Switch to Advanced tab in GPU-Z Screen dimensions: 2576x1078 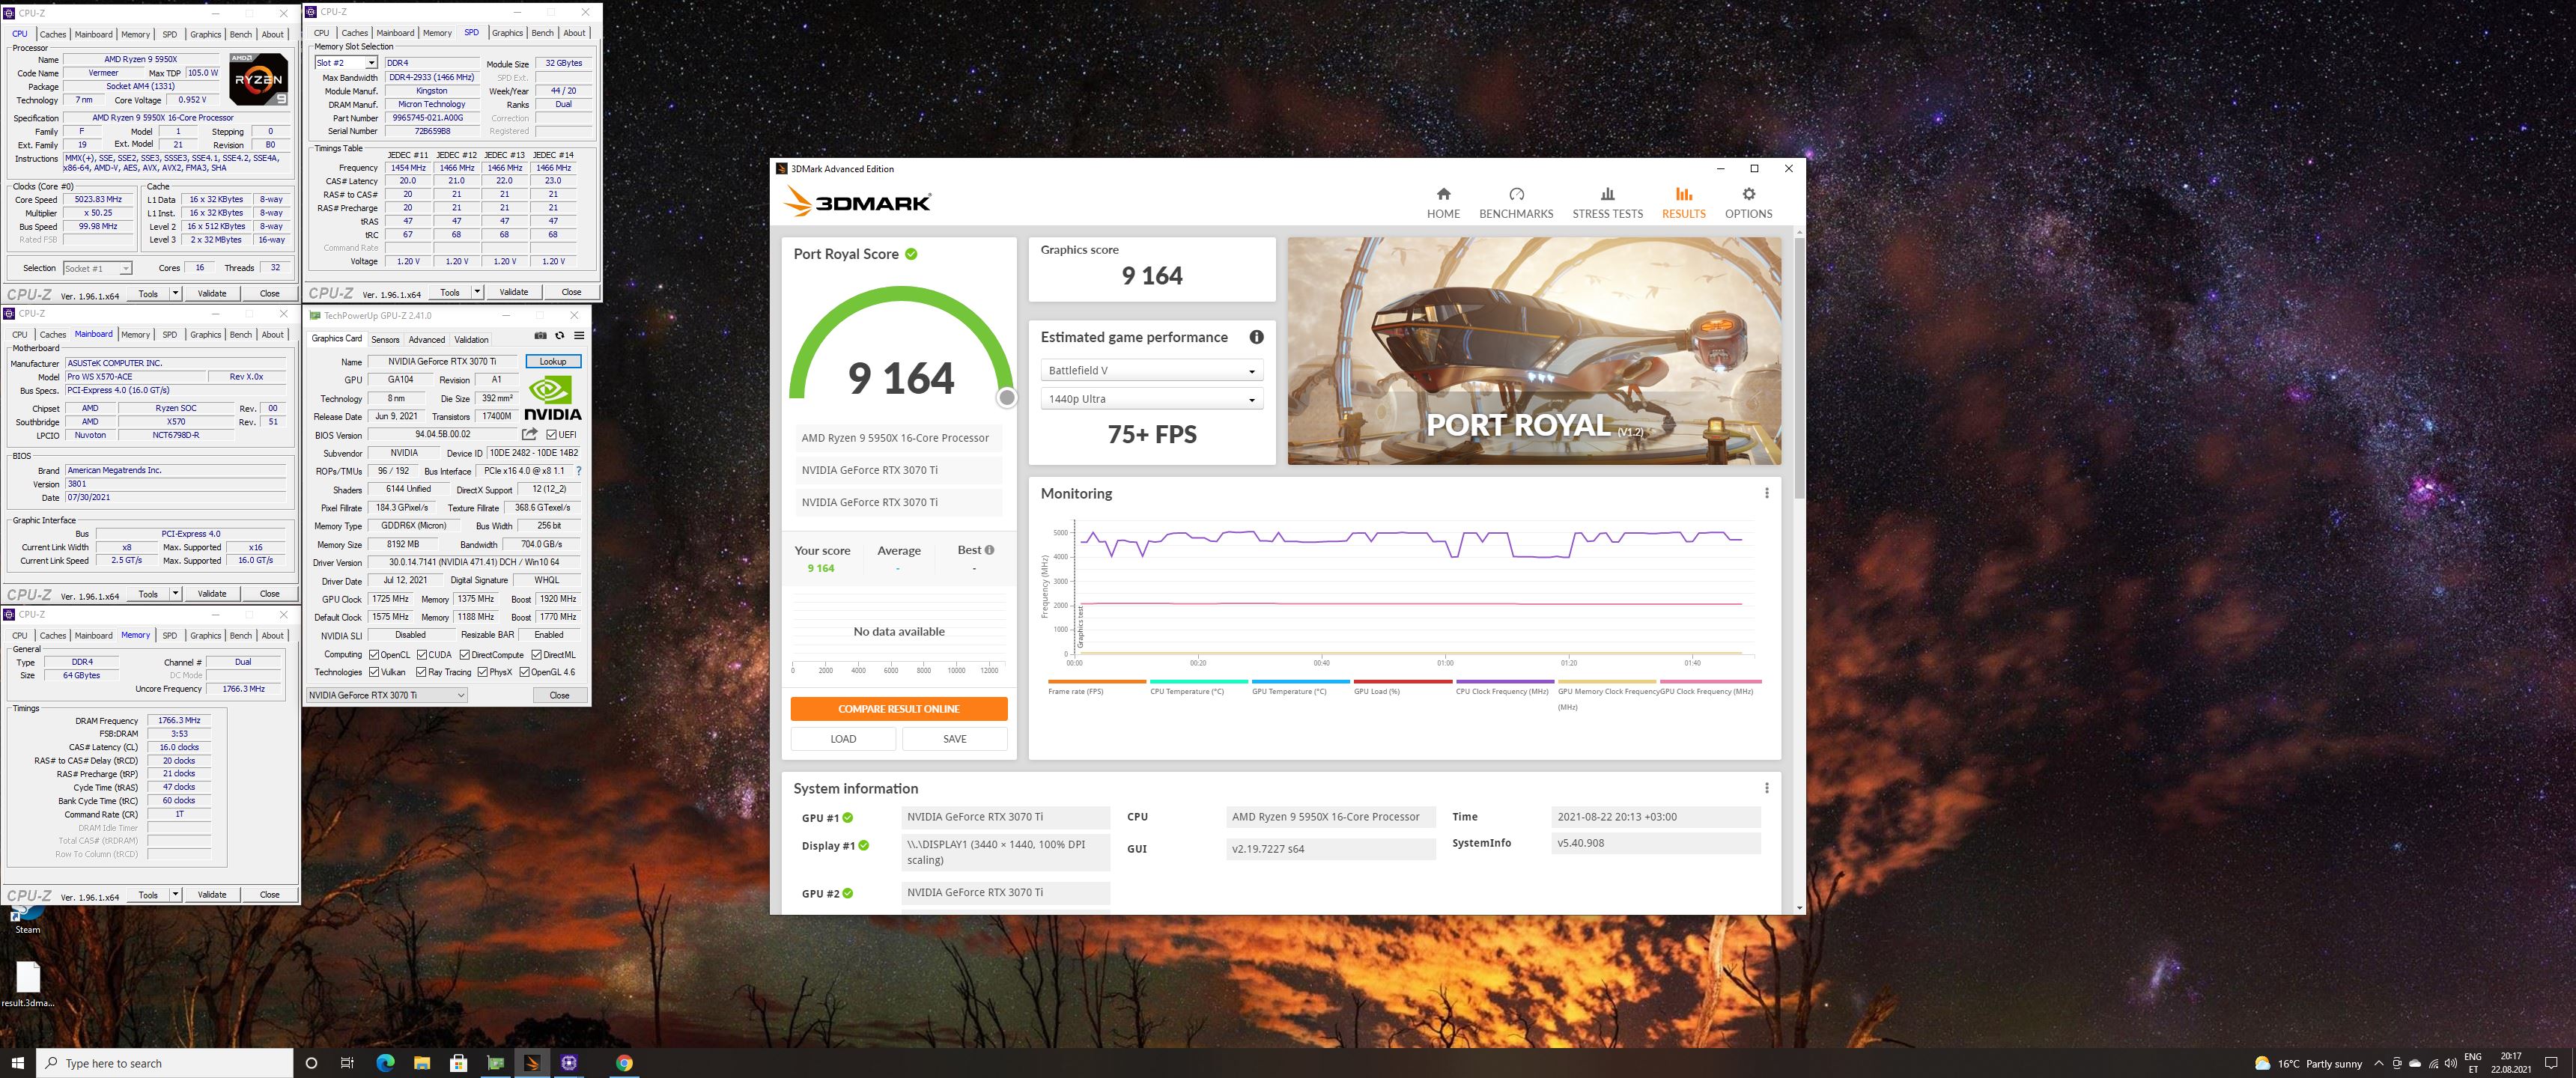tap(427, 340)
